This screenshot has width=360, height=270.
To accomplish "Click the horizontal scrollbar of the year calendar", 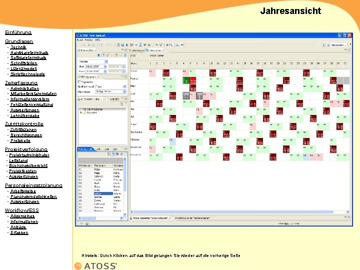I will tap(233, 211).
